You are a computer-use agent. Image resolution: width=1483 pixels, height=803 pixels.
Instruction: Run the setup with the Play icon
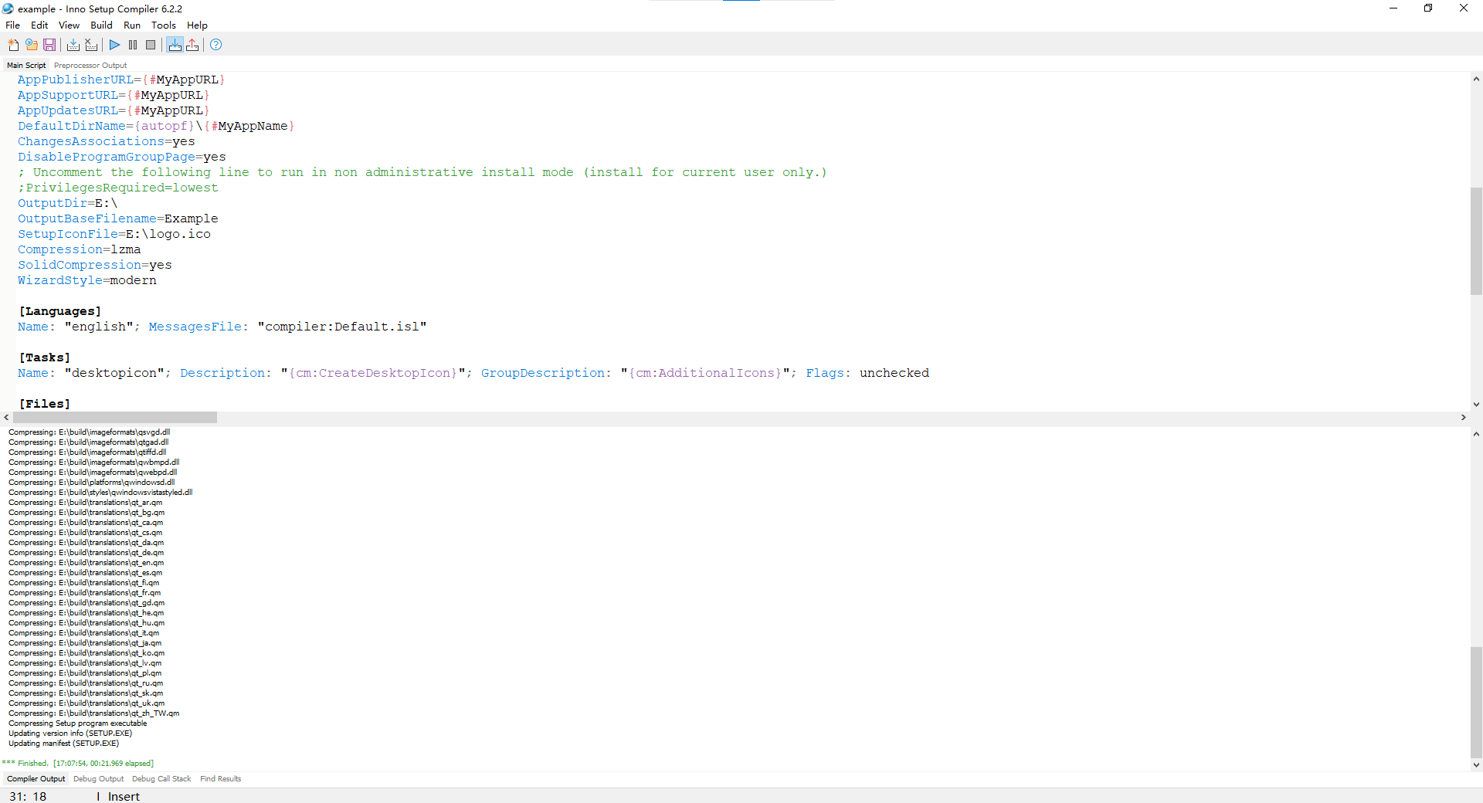pos(114,45)
